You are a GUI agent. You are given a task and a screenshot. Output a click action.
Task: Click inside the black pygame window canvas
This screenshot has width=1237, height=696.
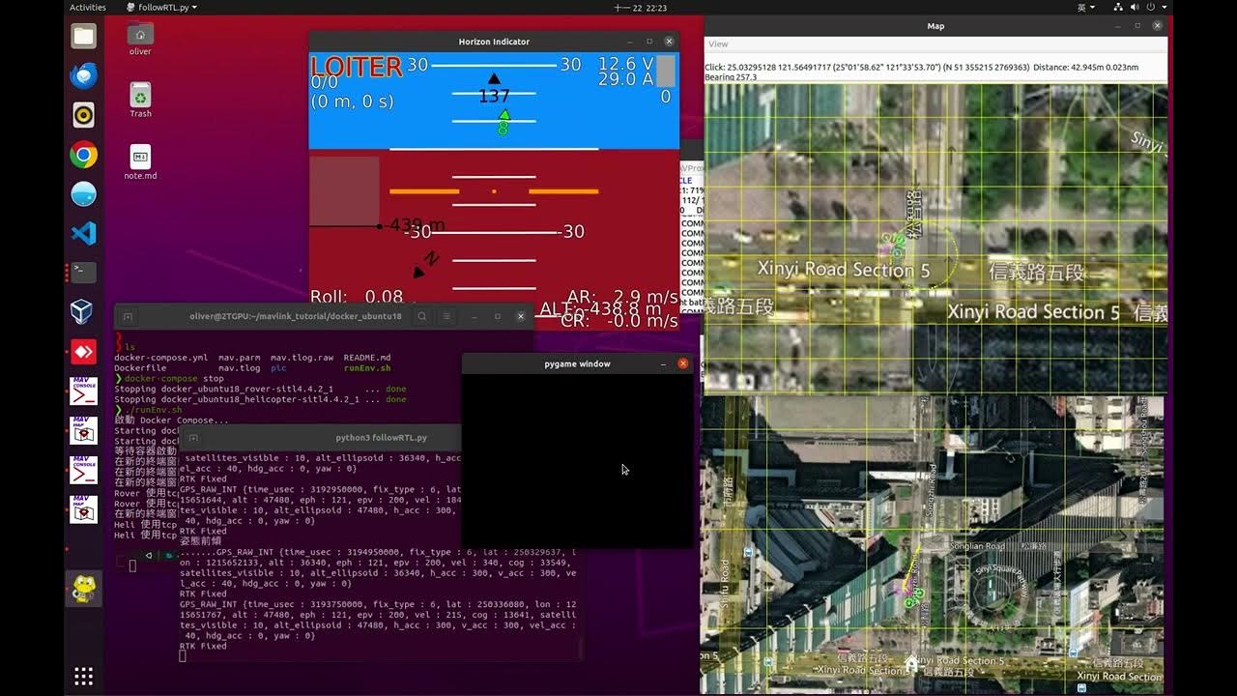577,461
